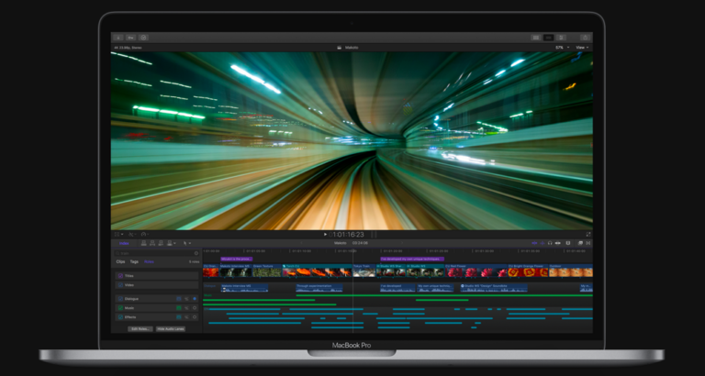The image size is (705, 376).
Task: Open the Import Media button
Action: 118,38
